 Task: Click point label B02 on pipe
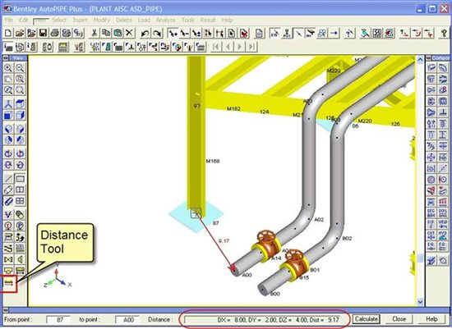[347, 238]
